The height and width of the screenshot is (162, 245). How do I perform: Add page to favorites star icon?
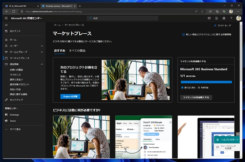[203, 11]
